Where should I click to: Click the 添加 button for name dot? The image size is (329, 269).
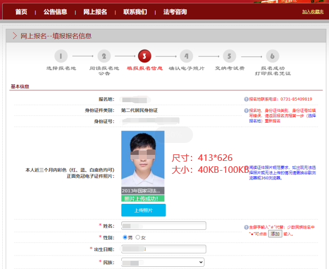[x=275, y=233]
